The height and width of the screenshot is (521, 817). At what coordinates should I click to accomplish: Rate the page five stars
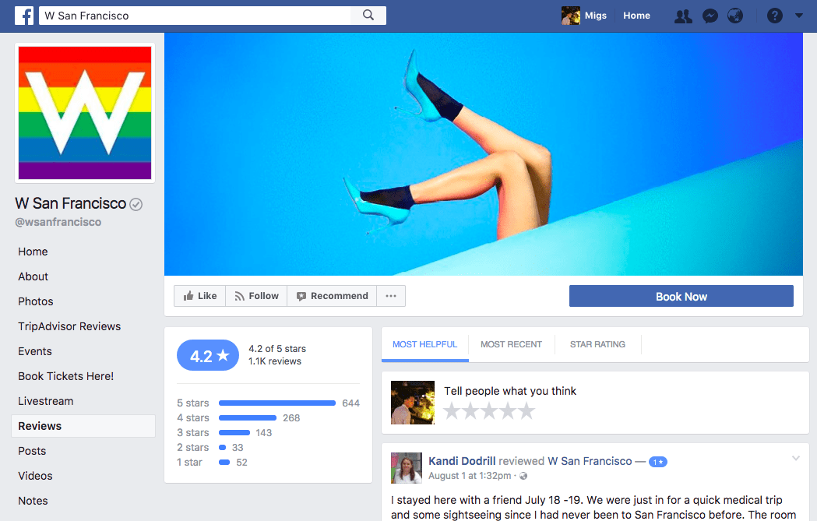pyautogui.click(x=526, y=411)
